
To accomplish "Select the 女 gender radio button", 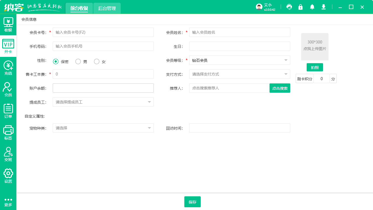I will pyautogui.click(x=96, y=62).
